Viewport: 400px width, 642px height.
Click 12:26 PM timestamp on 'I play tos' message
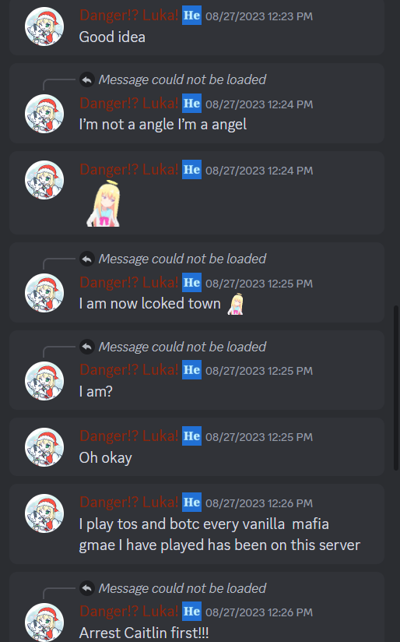pyautogui.click(x=259, y=503)
